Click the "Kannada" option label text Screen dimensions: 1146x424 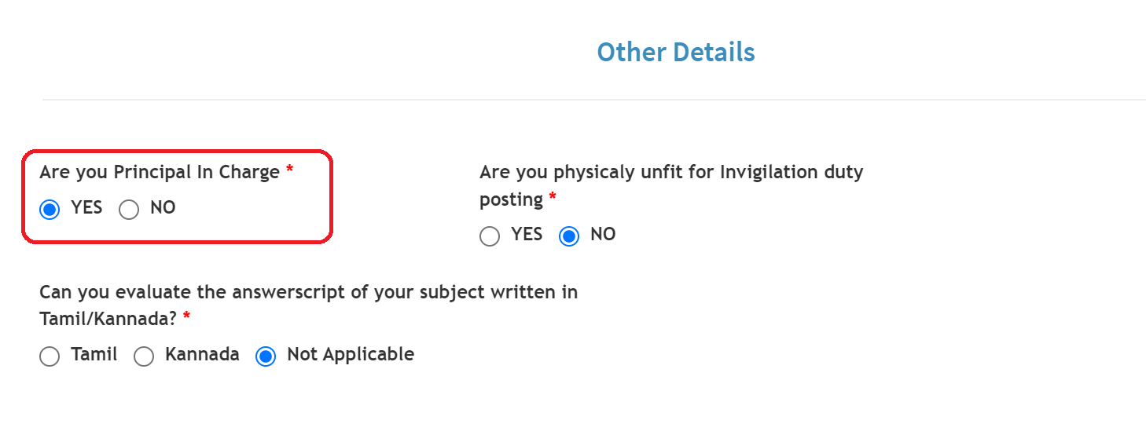click(202, 354)
